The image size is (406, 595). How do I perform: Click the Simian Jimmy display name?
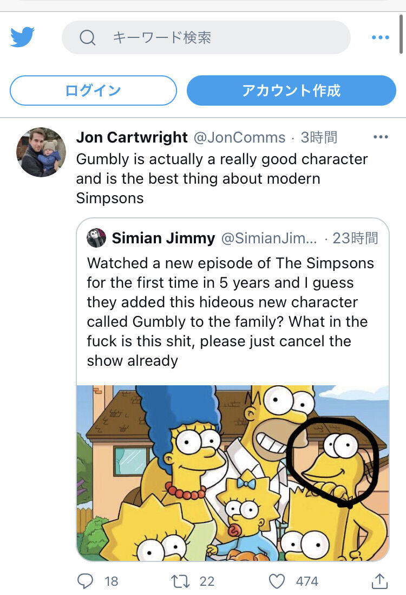[163, 238]
